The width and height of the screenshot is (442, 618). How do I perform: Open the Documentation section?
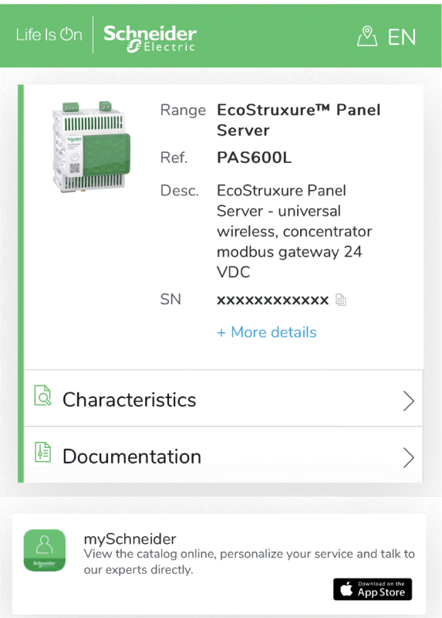pyautogui.click(x=223, y=455)
